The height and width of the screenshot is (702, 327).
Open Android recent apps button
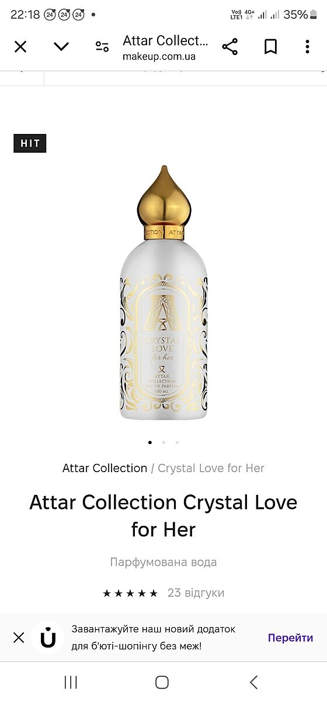[71, 682]
